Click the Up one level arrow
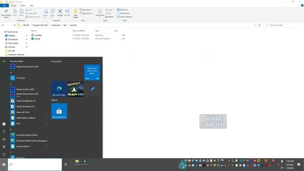 [x=15, y=25]
